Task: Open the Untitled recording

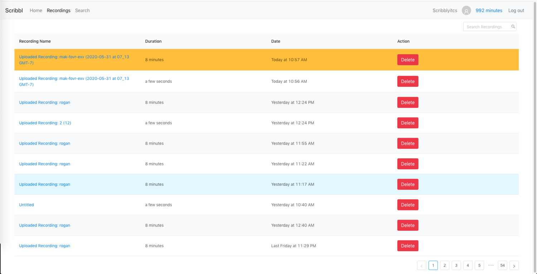Action: [x=26, y=205]
